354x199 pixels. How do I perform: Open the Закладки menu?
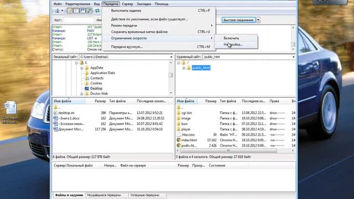pyautogui.click(x=144, y=4)
